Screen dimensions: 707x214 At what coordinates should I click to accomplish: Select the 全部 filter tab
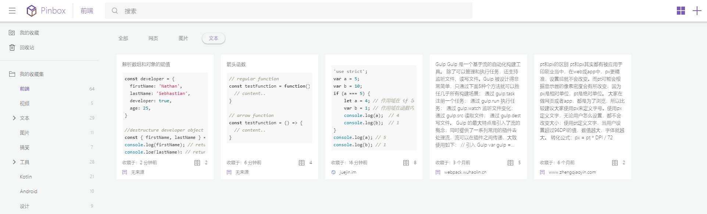[x=123, y=38]
